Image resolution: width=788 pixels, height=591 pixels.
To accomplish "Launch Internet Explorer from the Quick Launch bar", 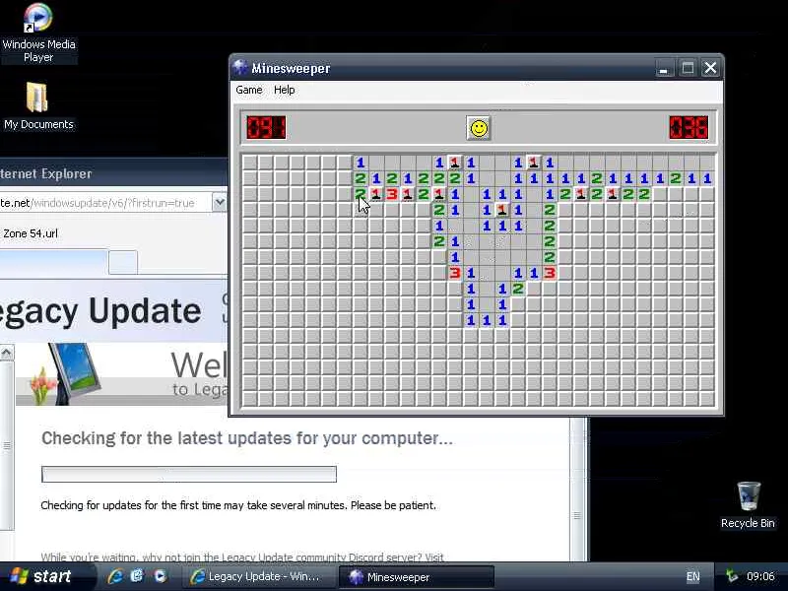I will tap(115, 576).
